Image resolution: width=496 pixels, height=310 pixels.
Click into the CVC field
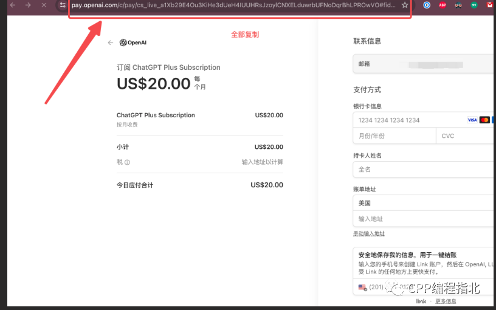point(465,136)
